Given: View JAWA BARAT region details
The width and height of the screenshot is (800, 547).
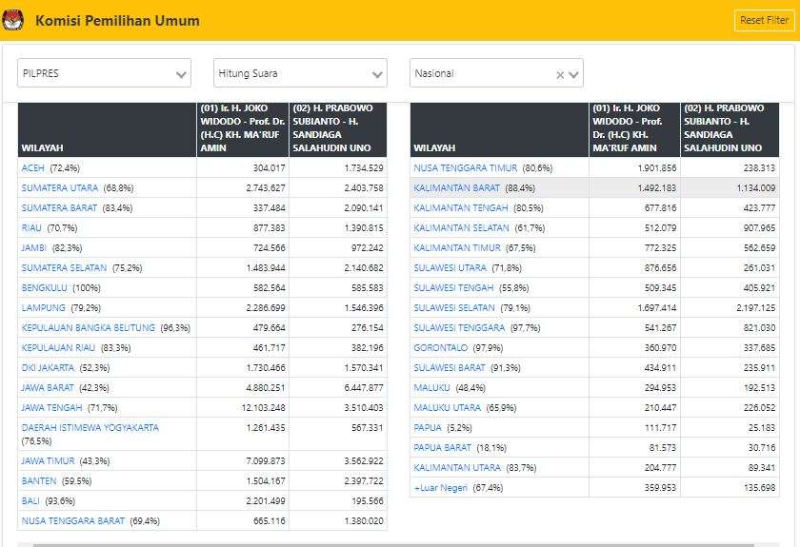Looking at the screenshot, I should [48, 387].
